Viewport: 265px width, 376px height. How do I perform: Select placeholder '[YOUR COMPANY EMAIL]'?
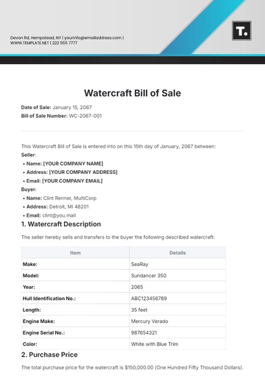[x=72, y=181]
